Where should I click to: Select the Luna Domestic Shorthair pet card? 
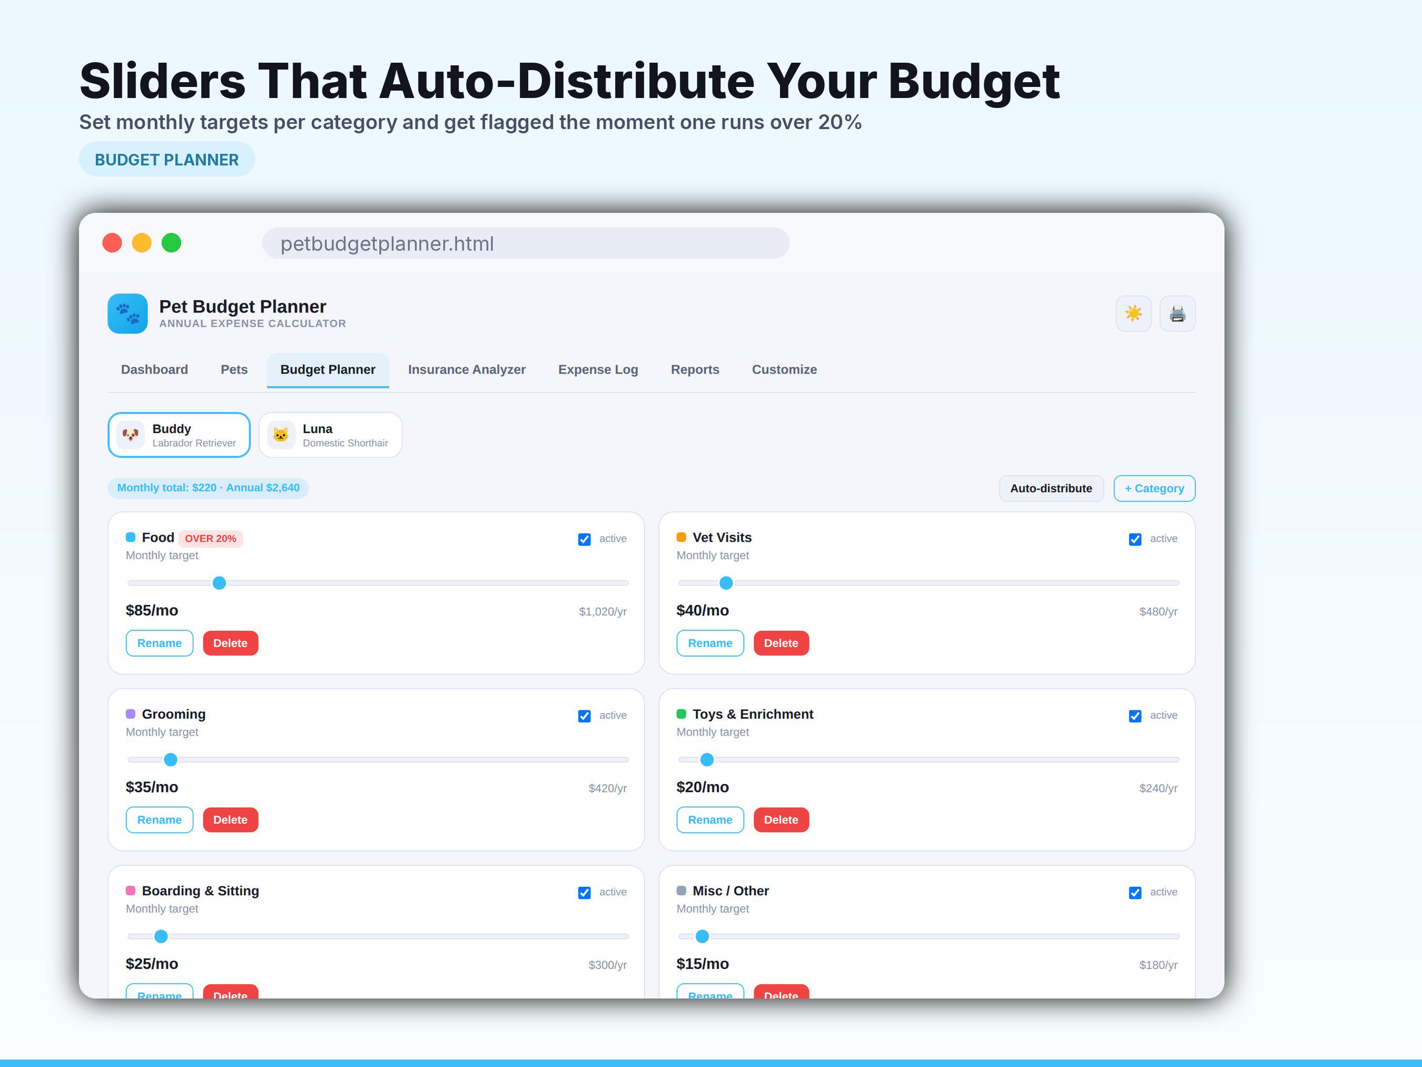[330, 435]
